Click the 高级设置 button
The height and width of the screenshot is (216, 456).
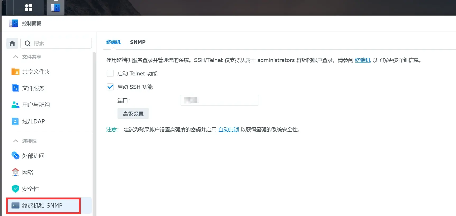133,114
